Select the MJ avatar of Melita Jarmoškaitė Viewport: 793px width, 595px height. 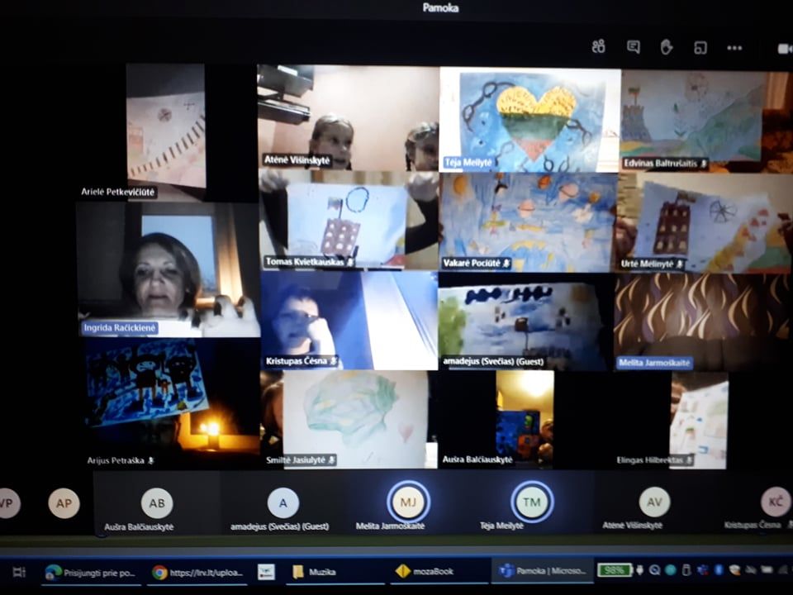[408, 502]
